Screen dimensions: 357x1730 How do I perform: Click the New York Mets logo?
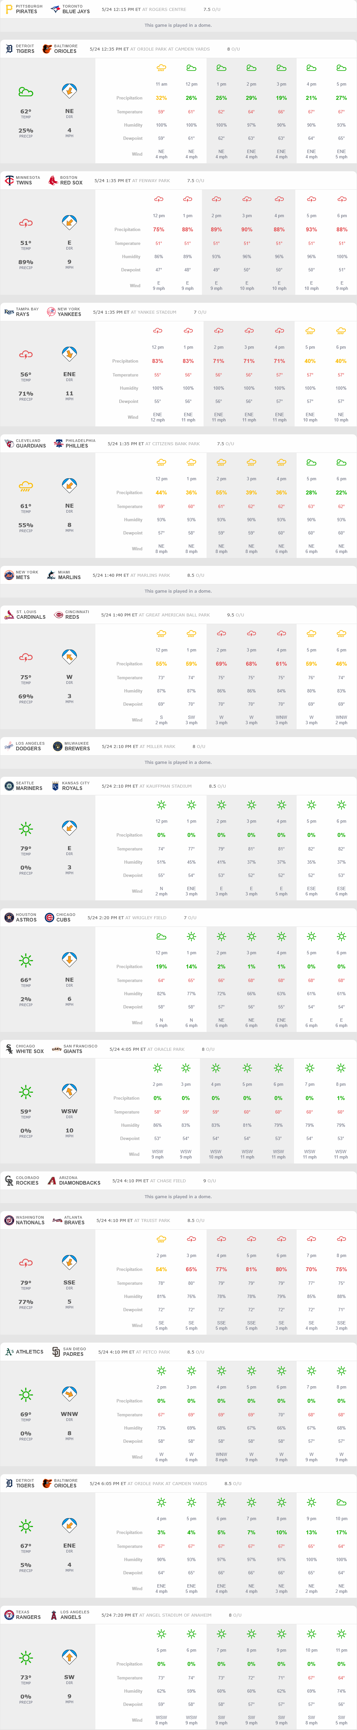pos(9,575)
